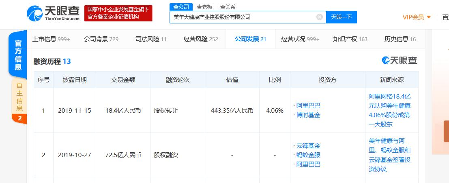Switch to 官方信息 side tab

(18, 55)
